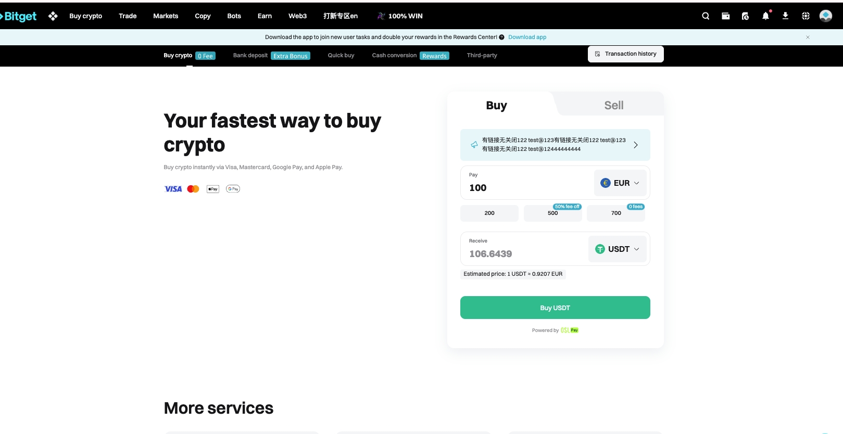
Task: Select the Buy crypto 0 Fee tab
Action: [x=190, y=56]
